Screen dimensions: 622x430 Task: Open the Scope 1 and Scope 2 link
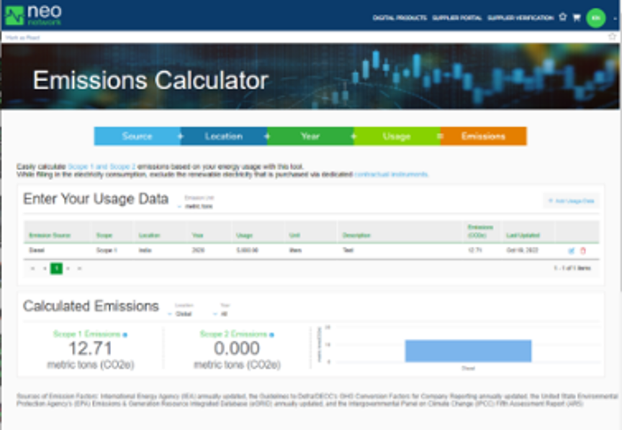click(102, 166)
